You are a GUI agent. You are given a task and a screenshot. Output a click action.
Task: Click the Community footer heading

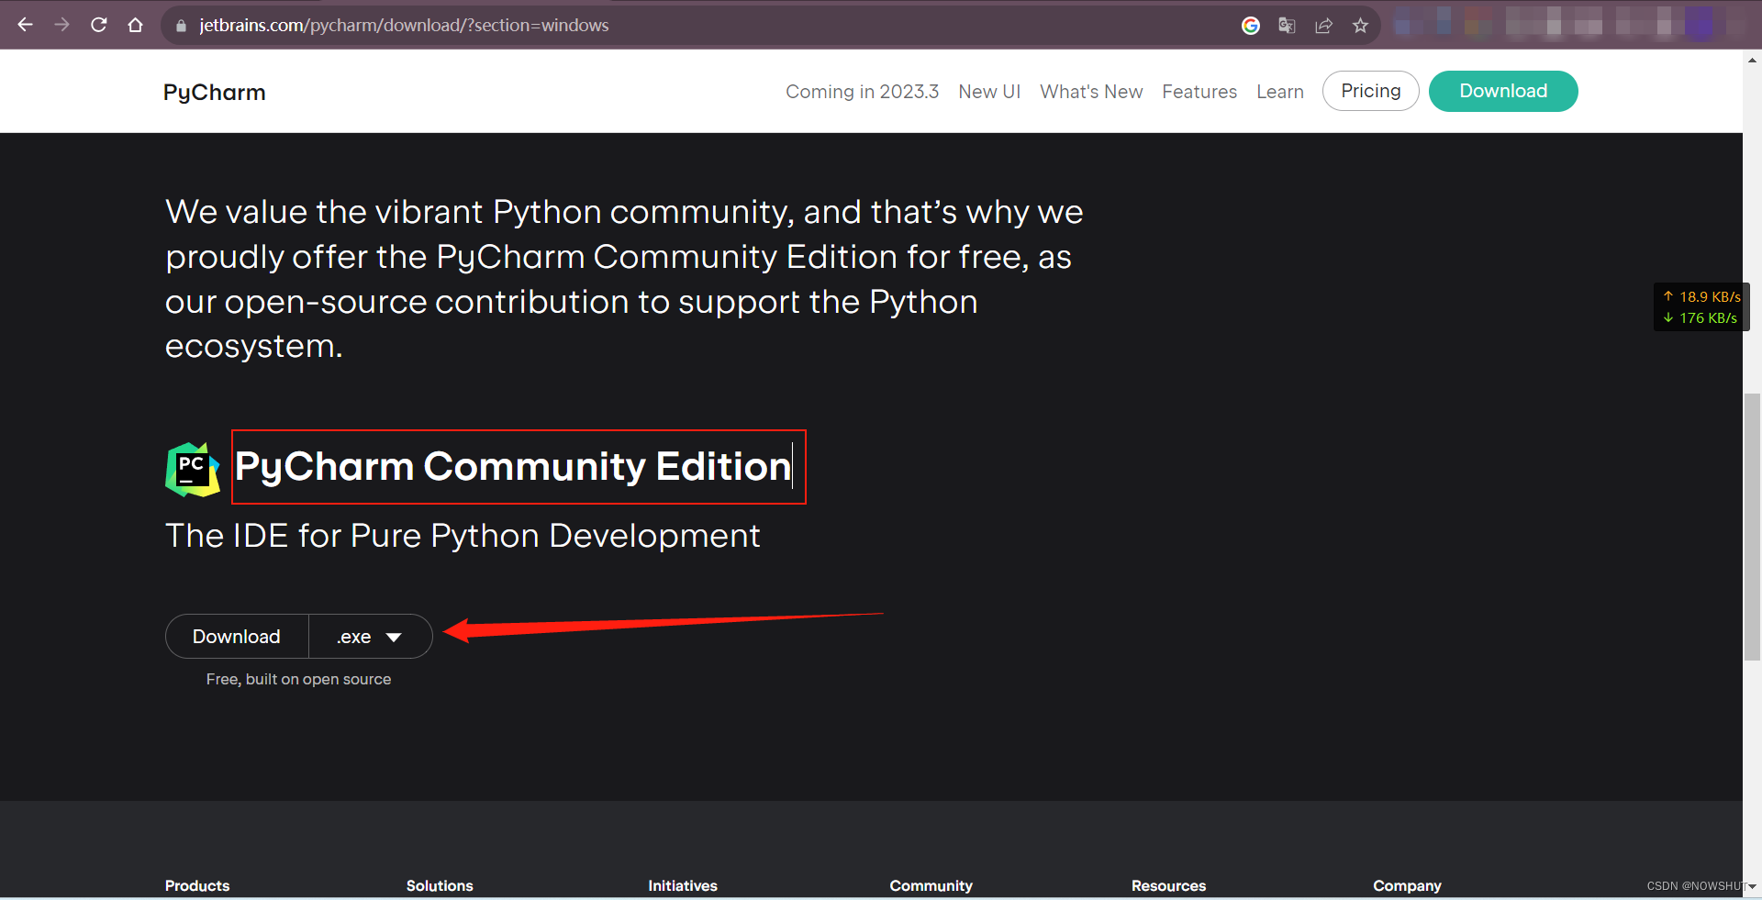point(931,885)
